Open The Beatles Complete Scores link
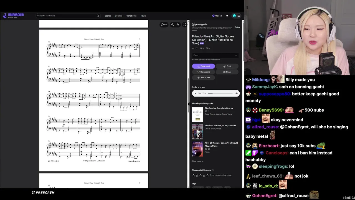 (x=219, y=108)
